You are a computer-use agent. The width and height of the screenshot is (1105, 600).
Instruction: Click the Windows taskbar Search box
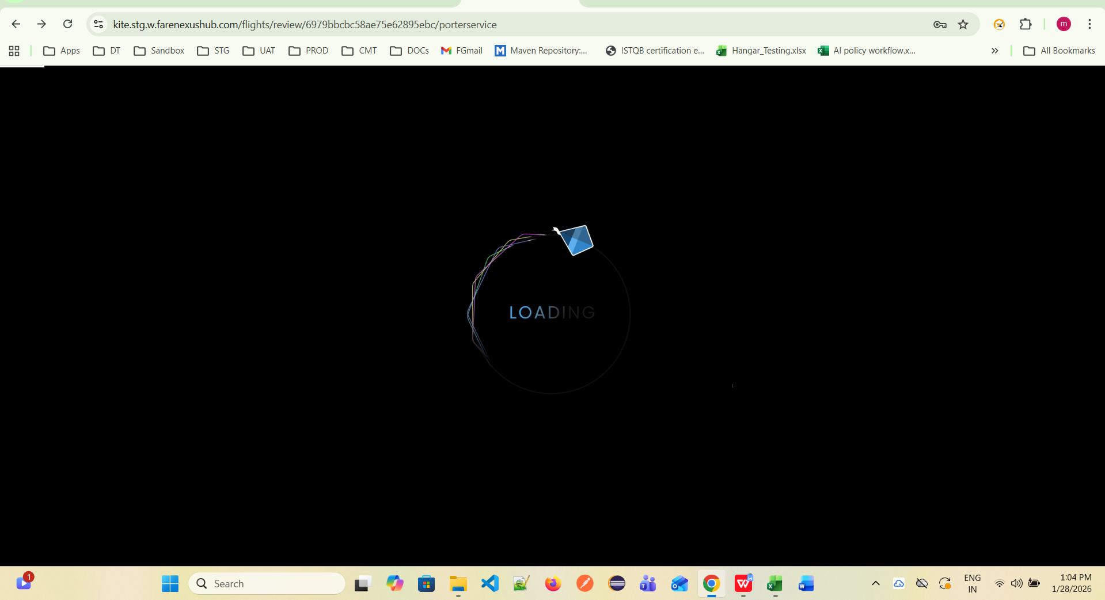[x=267, y=583]
